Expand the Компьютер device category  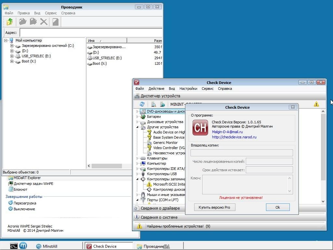(138, 163)
